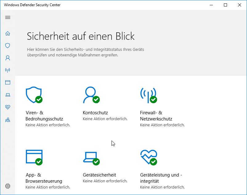Click status text under Viren- & Bedrohungsschutz
The height and width of the screenshot is (195, 247).
point(48,125)
